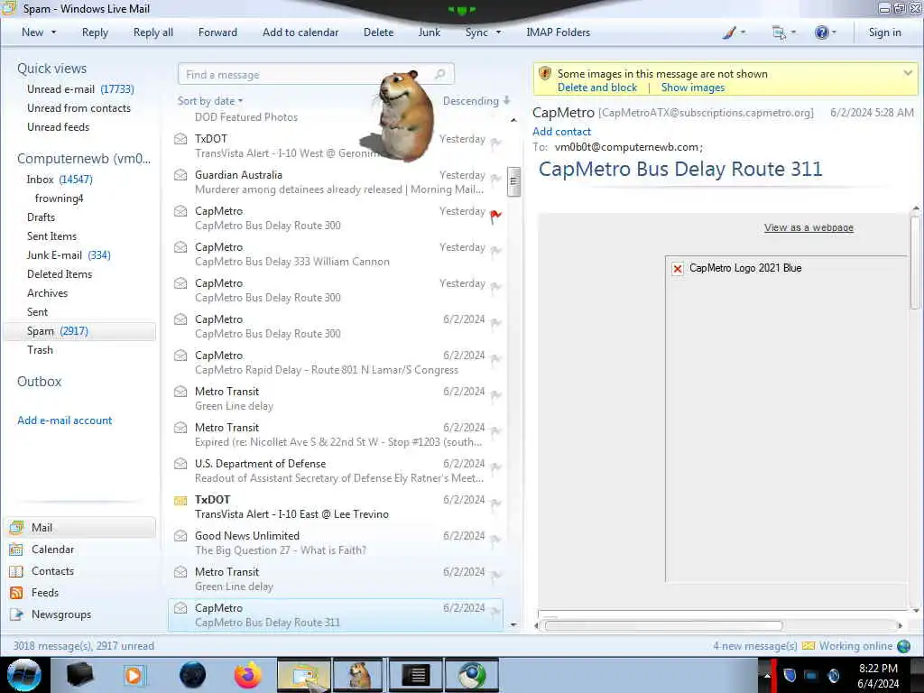
Task: Expand the New button dropdown arrow
Action: [x=53, y=32]
